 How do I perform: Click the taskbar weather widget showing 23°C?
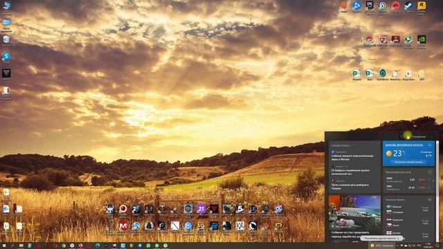pyautogui.click(x=382, y=246)
